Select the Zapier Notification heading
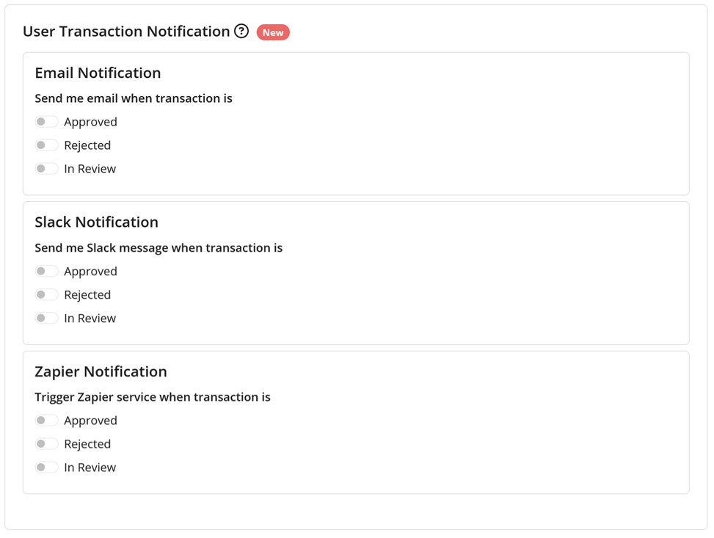 101,371
